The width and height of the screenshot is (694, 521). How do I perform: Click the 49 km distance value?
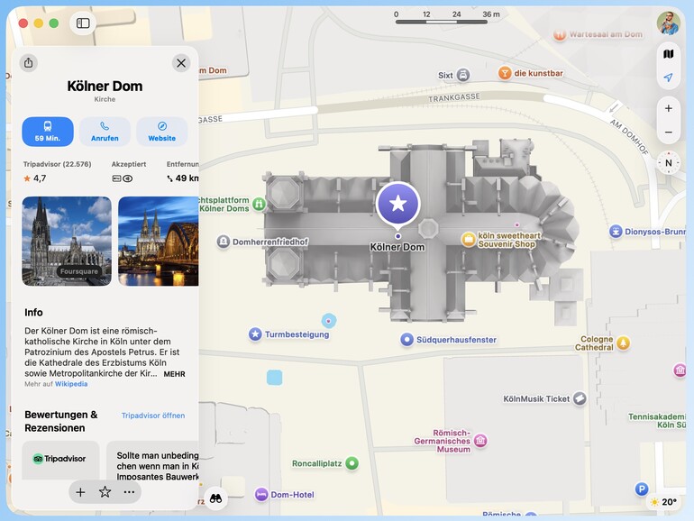183,178
